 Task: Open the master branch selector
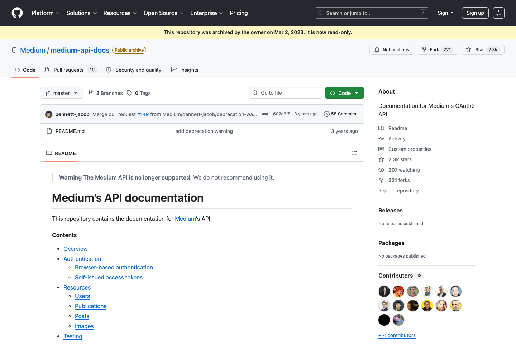(x=61, y=93)
